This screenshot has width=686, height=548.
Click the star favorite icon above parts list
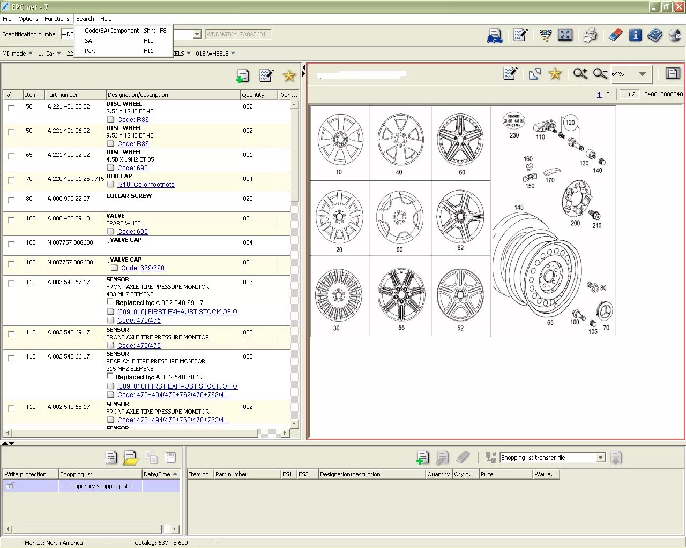pyautogui.click(x=289, y=76)
